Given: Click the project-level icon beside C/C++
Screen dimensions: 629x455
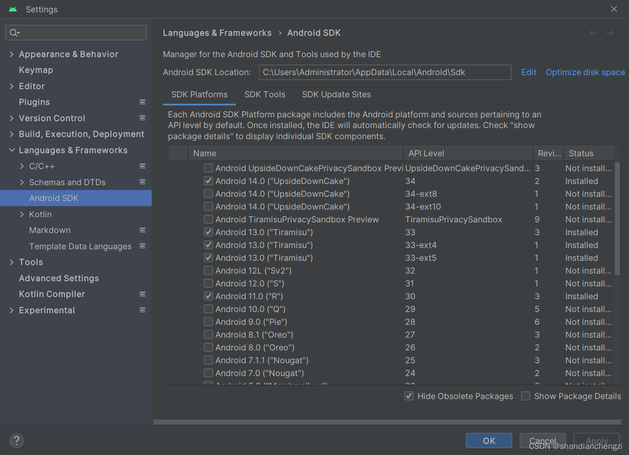Looking at the screenshot, I should click(143, 166).
